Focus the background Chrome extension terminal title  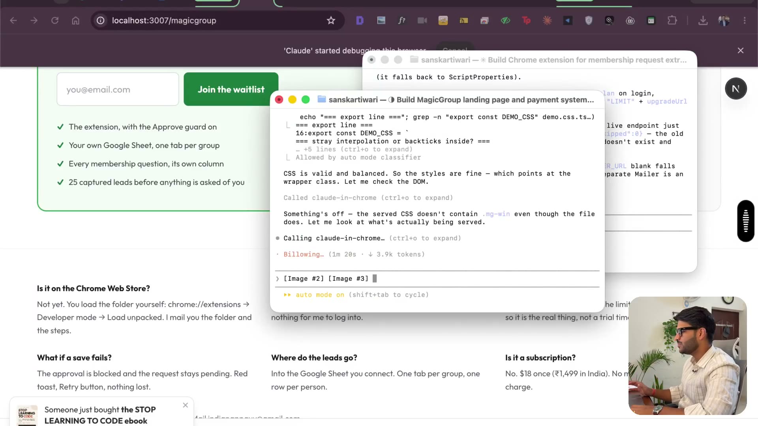pyautogui.click(x=554, y=60)
